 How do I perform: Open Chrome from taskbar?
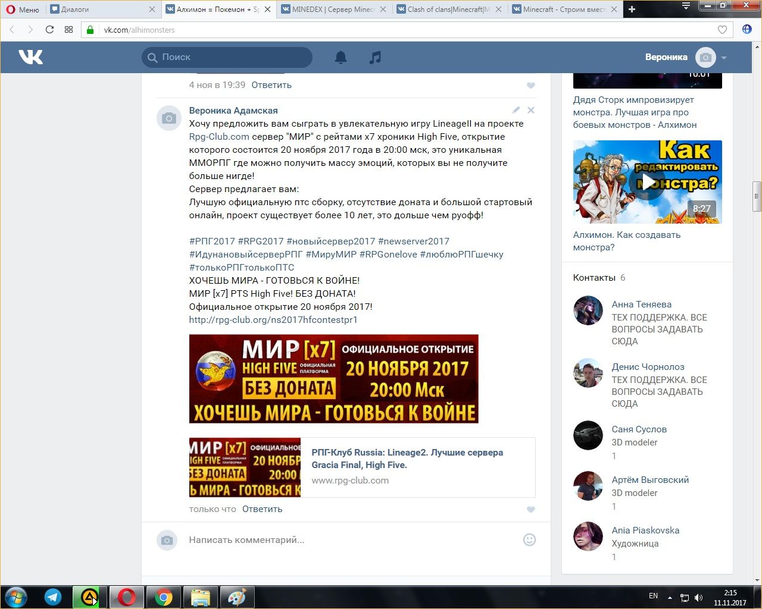pyautogui.click(x=164, y=597)
